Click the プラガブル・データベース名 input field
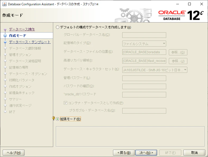Viewport: 208px width, 157px height. tap(144, 111)
